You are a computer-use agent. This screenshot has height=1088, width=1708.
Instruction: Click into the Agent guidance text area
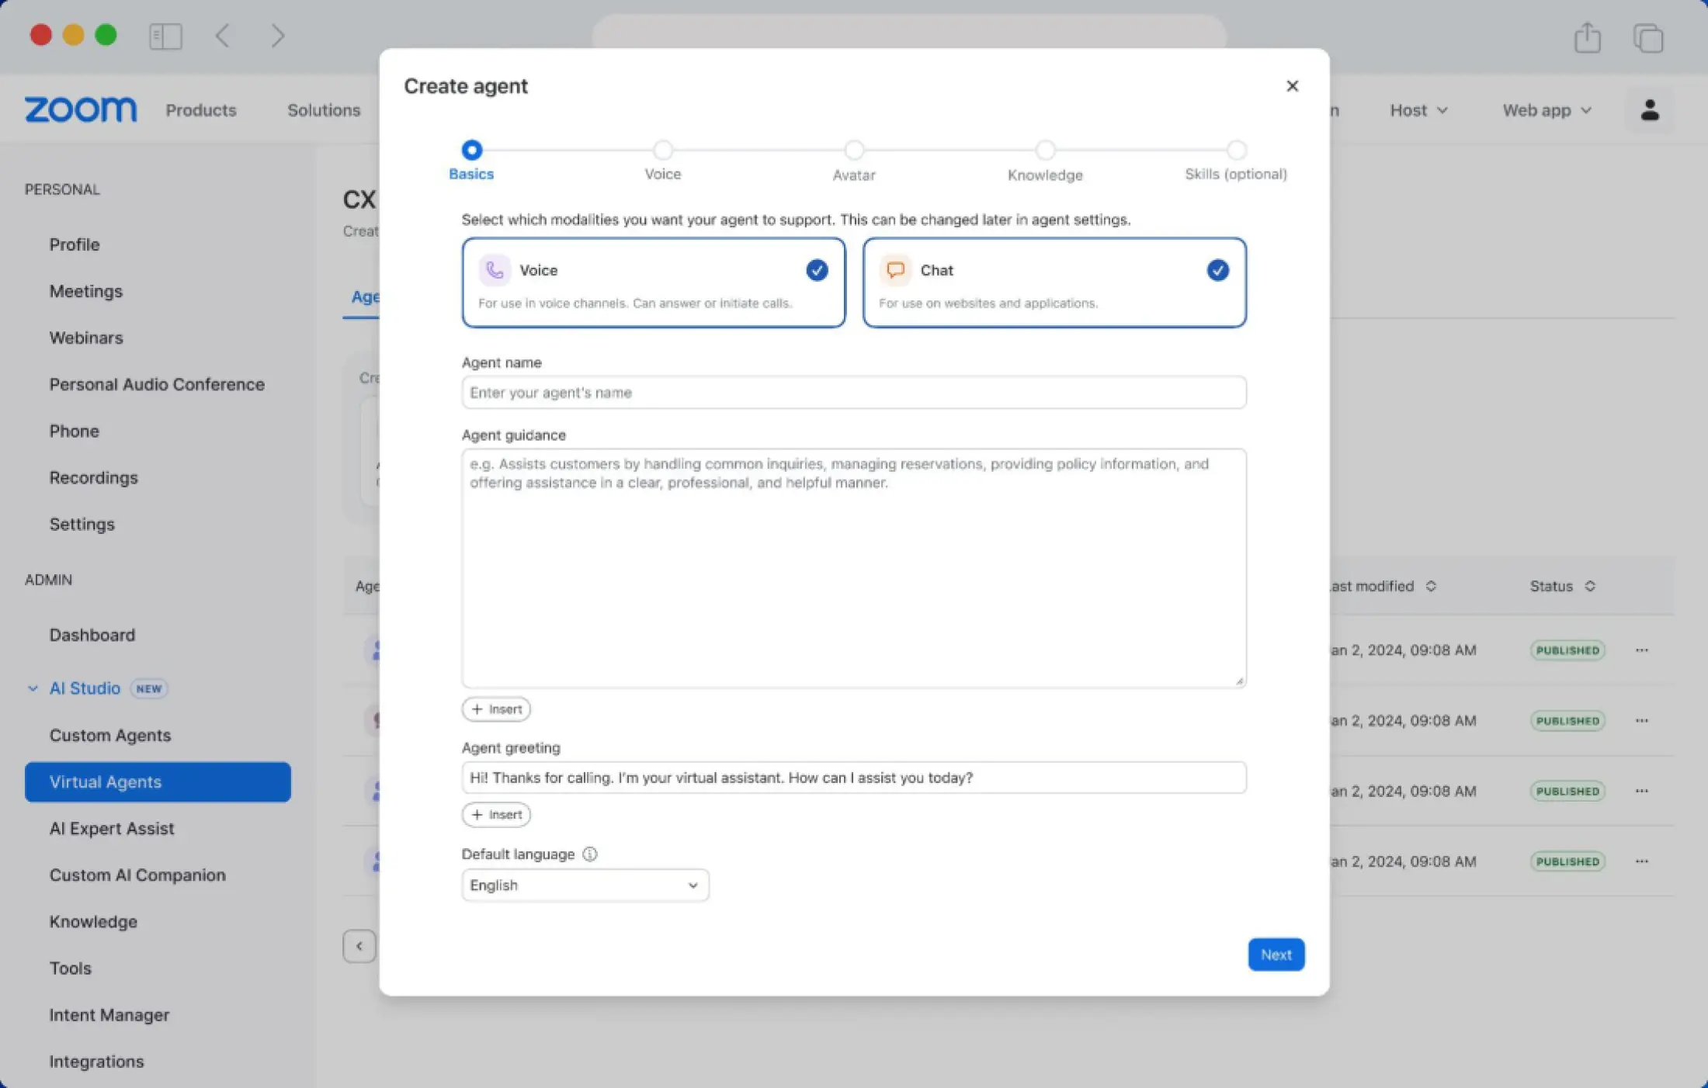click(x=854, y=568)
